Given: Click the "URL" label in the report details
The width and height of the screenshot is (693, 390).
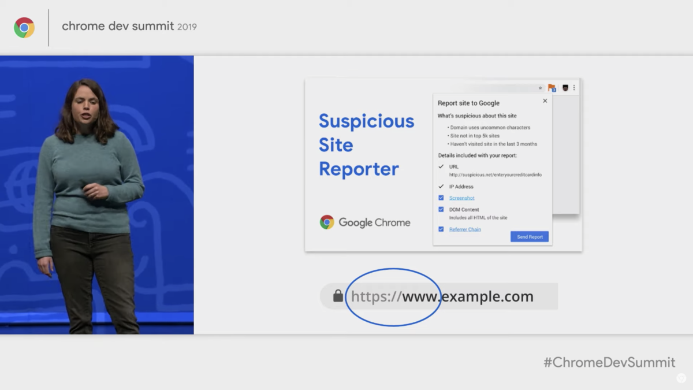Looking at the screenshot, I should (454, 166).
